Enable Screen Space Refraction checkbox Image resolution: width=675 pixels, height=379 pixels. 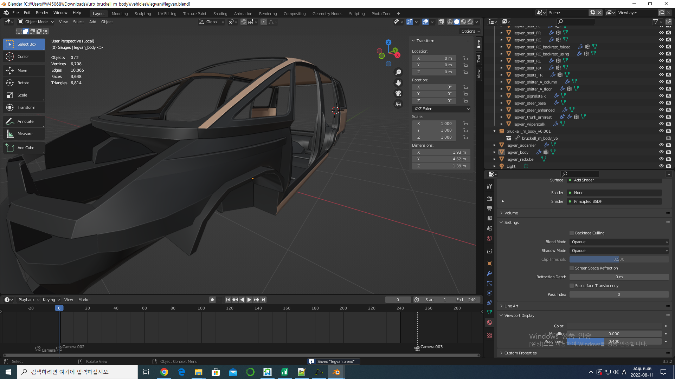(572, 268)
